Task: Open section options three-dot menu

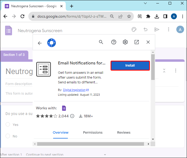Action: coord(176,71)
